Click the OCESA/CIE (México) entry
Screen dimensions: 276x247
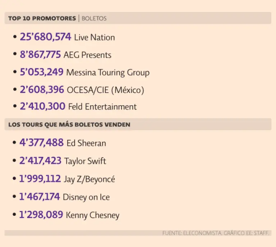pos(106,90)
